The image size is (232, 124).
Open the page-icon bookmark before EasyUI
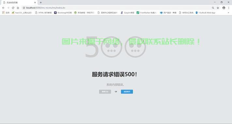(x=107, y=13)
